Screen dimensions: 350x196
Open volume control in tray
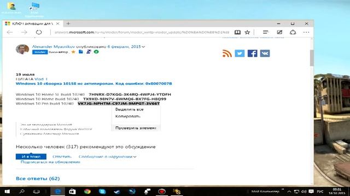304,191
